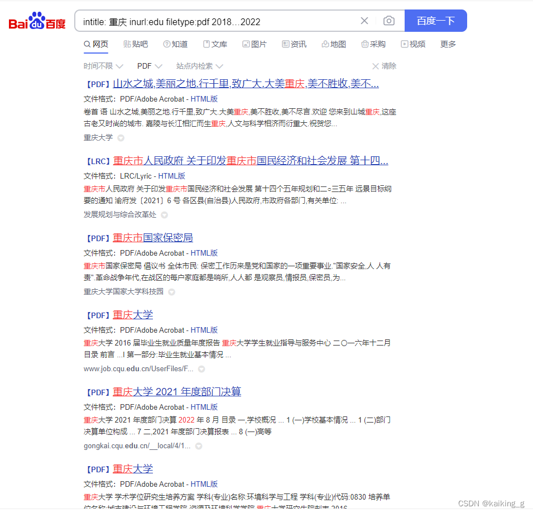Open HTML版 of 山水之城 result
533x513 pixels.
point(204,99)
